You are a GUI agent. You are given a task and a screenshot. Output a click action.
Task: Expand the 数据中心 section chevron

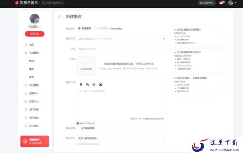(47, 93)
